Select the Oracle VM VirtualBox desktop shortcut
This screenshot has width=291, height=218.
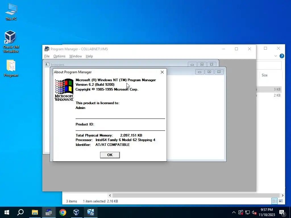pos(11,41)
